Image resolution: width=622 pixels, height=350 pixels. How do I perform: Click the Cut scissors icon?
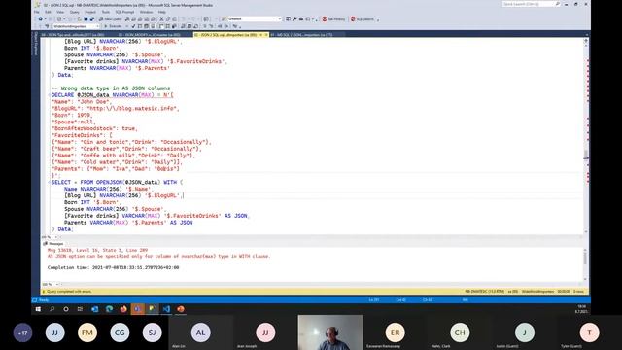162,19
